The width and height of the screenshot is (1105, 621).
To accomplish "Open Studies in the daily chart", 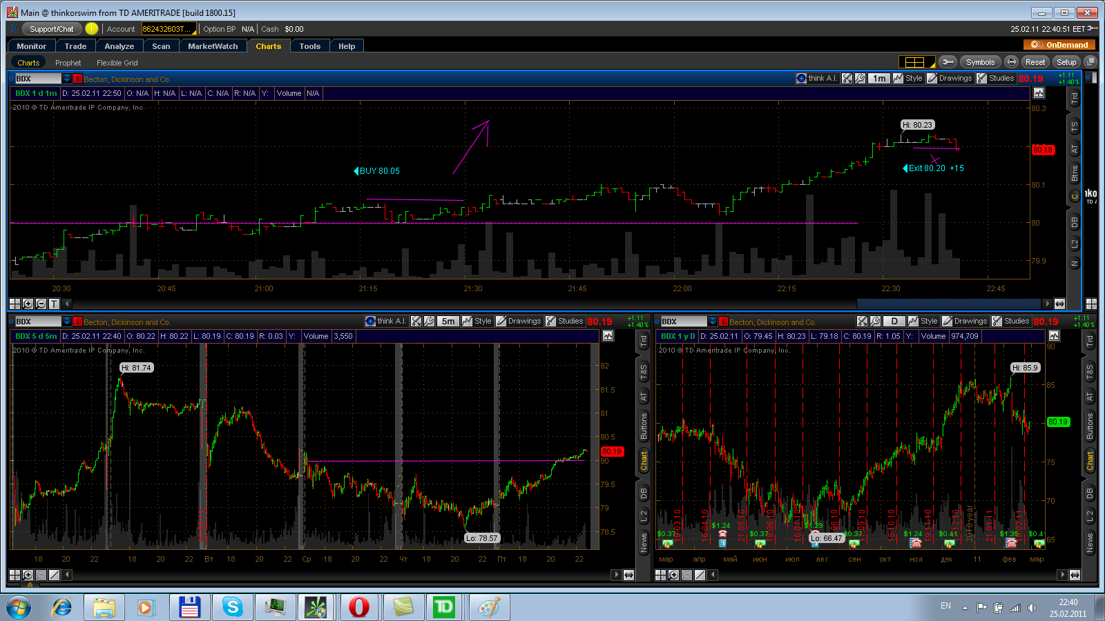I will click(1010, 322).
